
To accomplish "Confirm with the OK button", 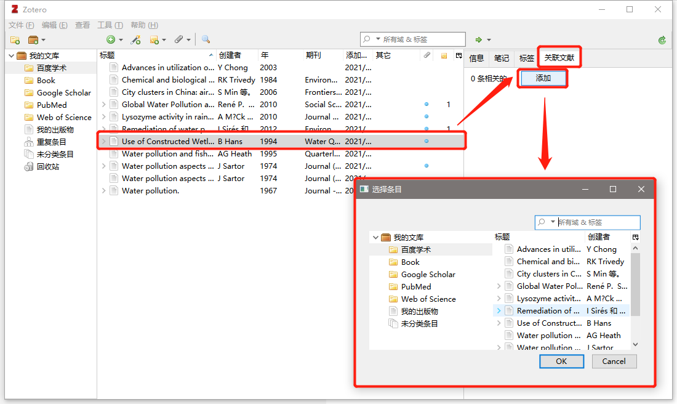I will [x=561, y=362].
